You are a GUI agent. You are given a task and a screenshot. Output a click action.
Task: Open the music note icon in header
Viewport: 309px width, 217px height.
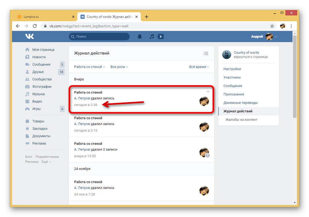point(151,37)
